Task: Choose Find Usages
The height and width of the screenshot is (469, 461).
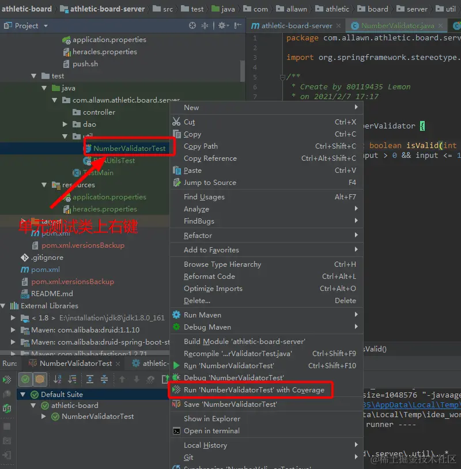Action: [x=267, y=197]
